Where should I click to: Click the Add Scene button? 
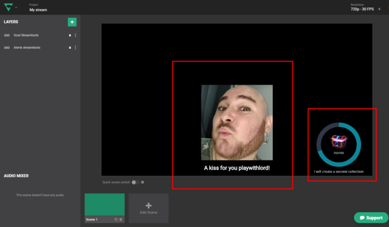click(149, 208)
